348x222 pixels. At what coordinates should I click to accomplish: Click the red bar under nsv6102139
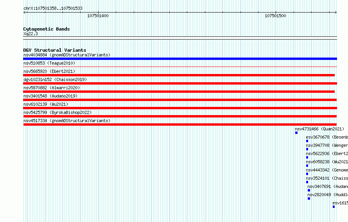(x=180, y=108)
